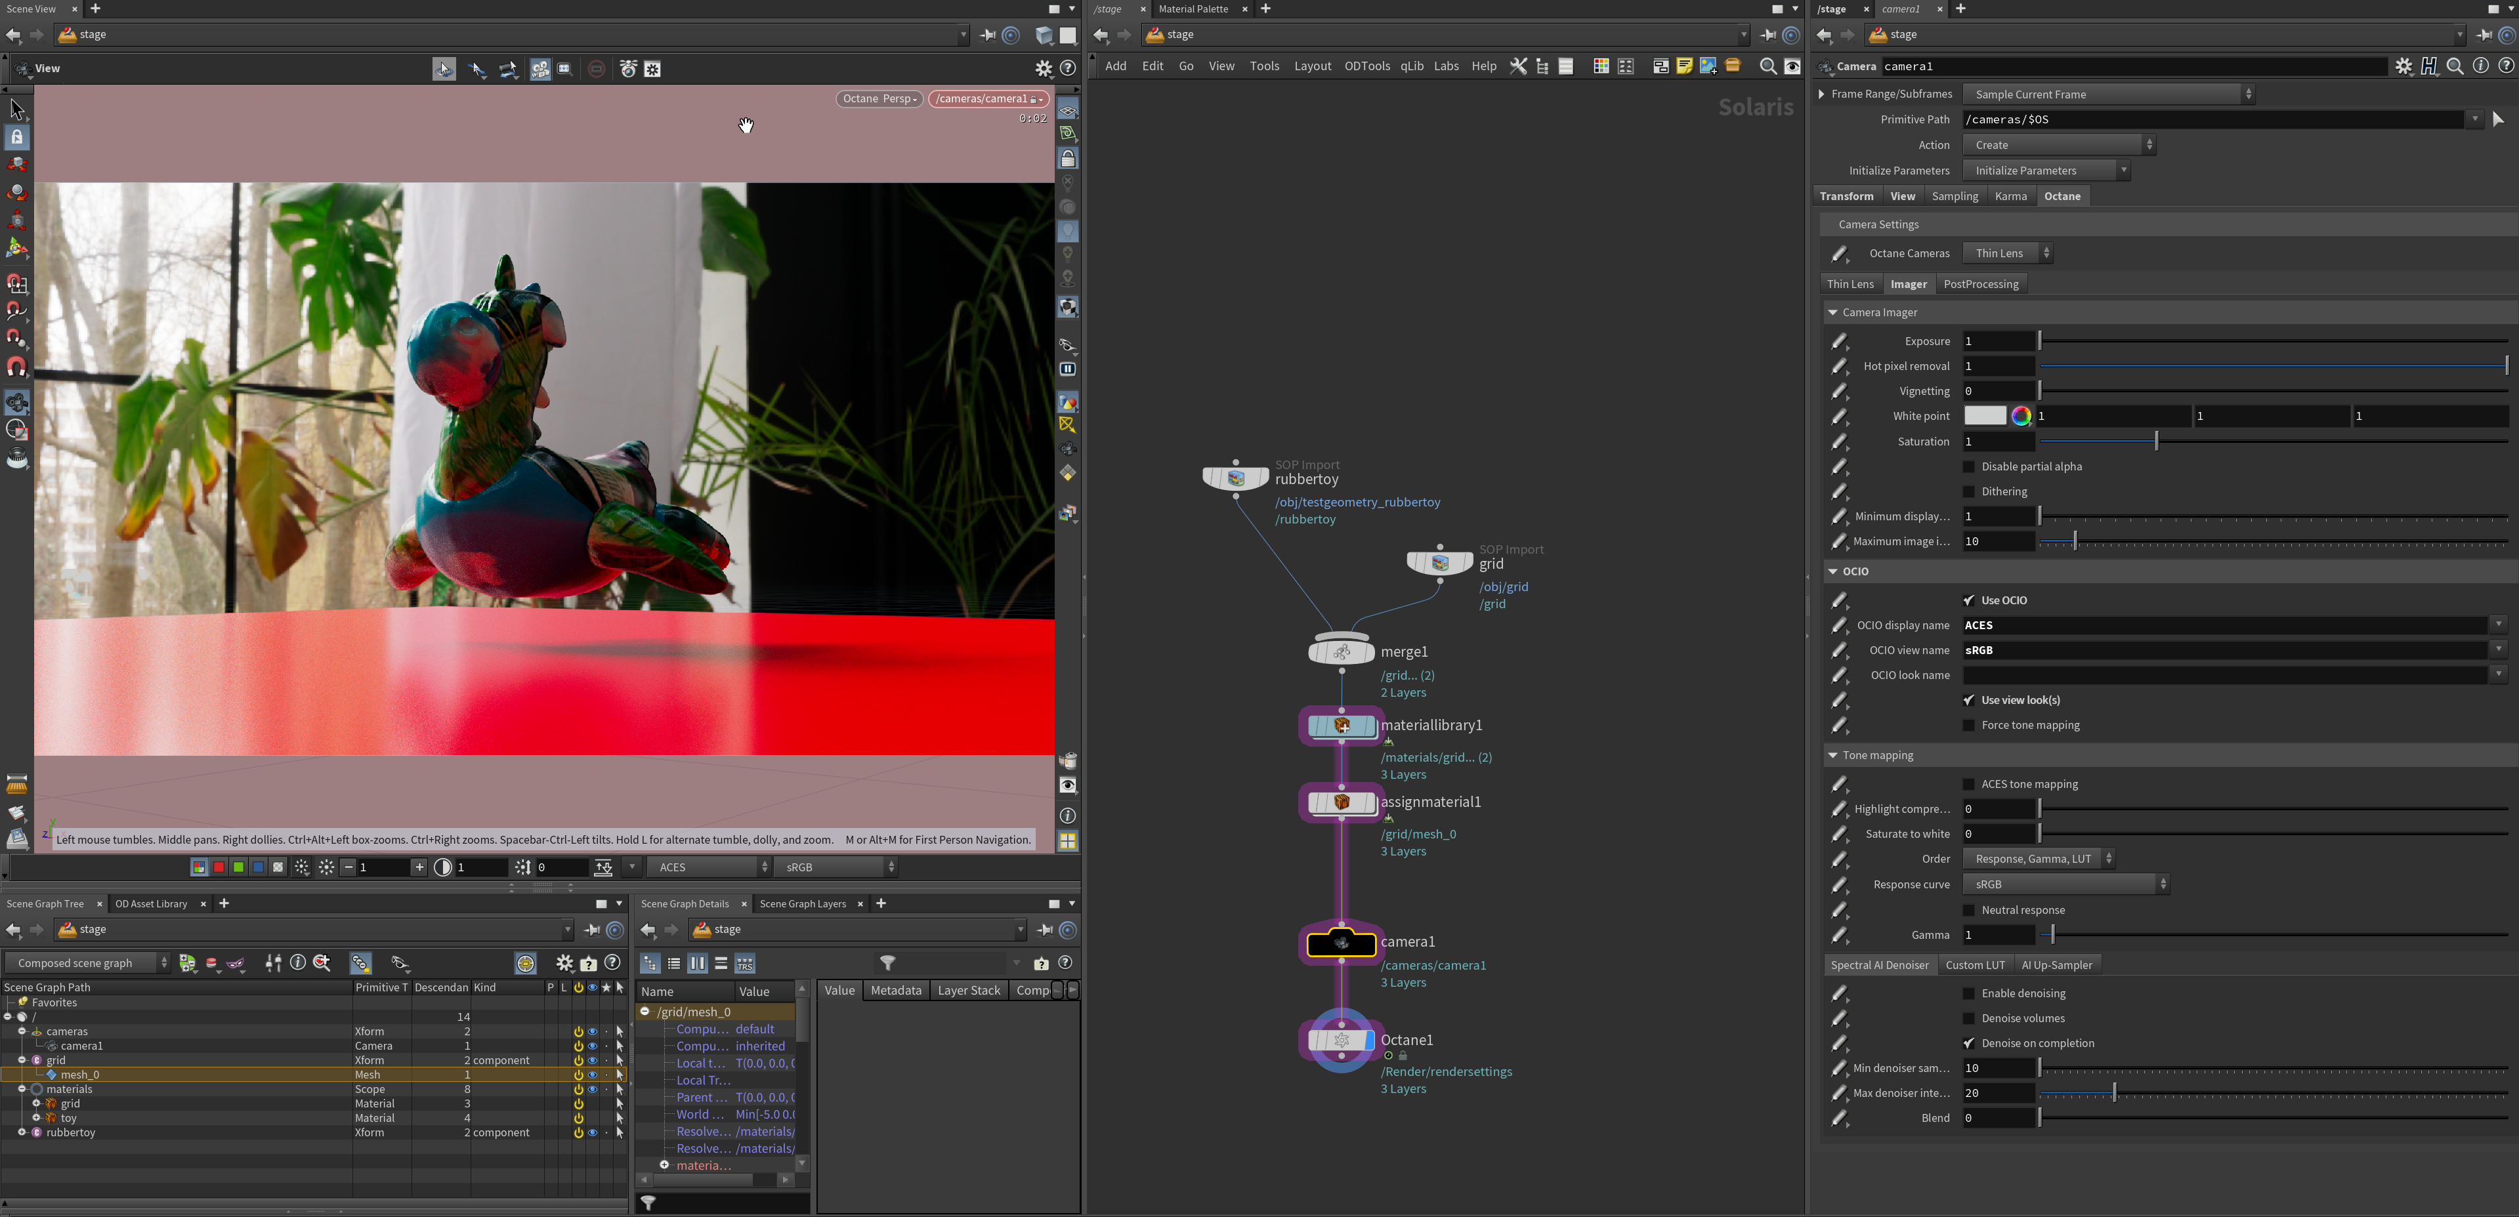Switch to the PostProcessing tab
The width and height of the screenshot is (2519, 1217).
coord(1980,285)
